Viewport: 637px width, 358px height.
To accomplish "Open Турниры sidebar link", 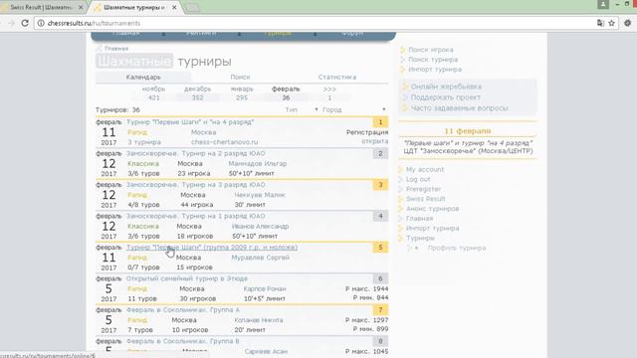I will (x=420, y=238).
